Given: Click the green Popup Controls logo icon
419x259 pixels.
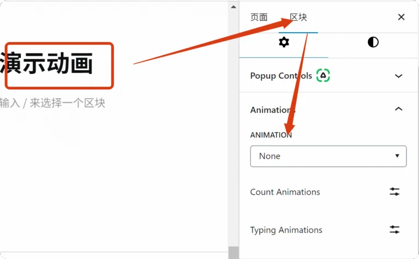Looking at the screenshot, I should tap(324, 76).
